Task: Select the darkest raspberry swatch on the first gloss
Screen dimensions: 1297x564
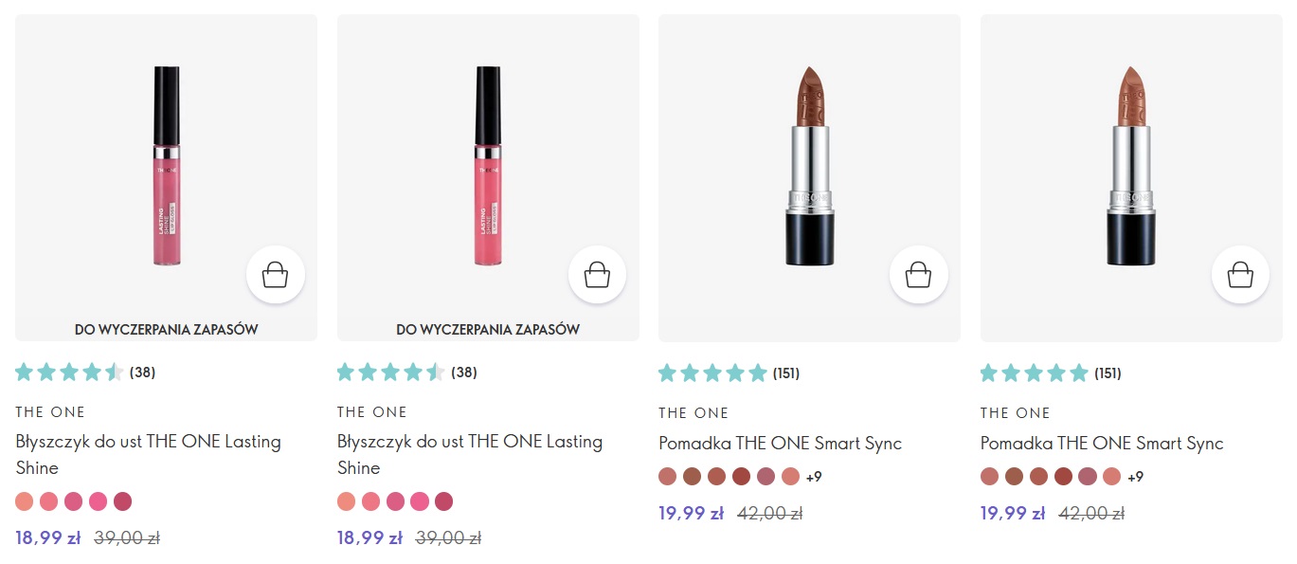Action: 123,501
